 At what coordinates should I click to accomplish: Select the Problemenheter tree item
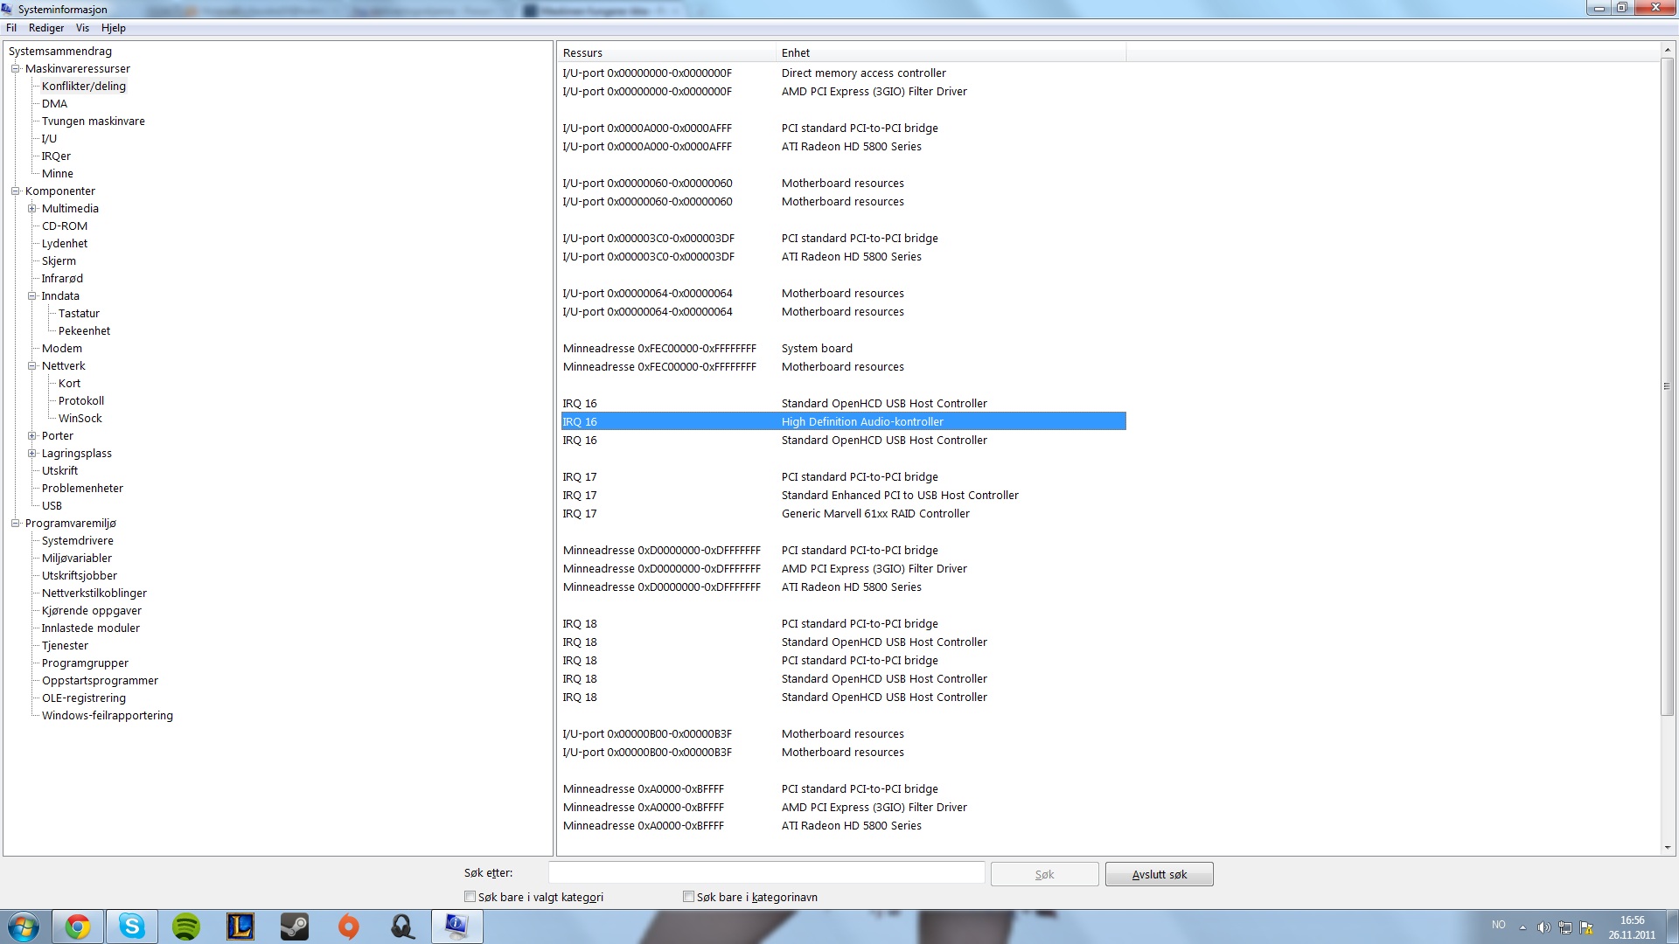click(82, 488)
